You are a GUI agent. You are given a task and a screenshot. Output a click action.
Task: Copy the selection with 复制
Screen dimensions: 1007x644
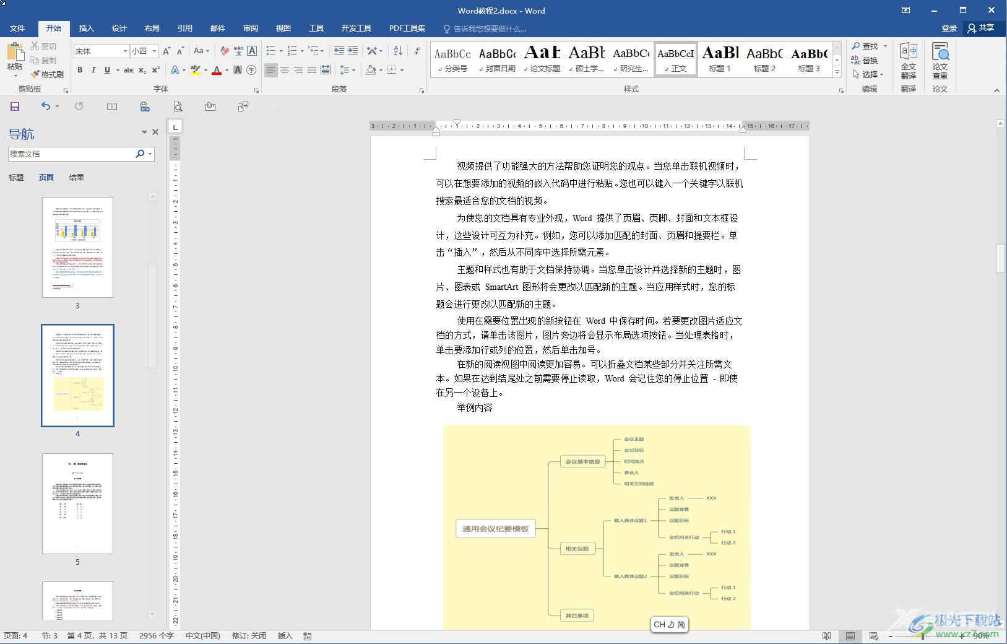[43, 60]
